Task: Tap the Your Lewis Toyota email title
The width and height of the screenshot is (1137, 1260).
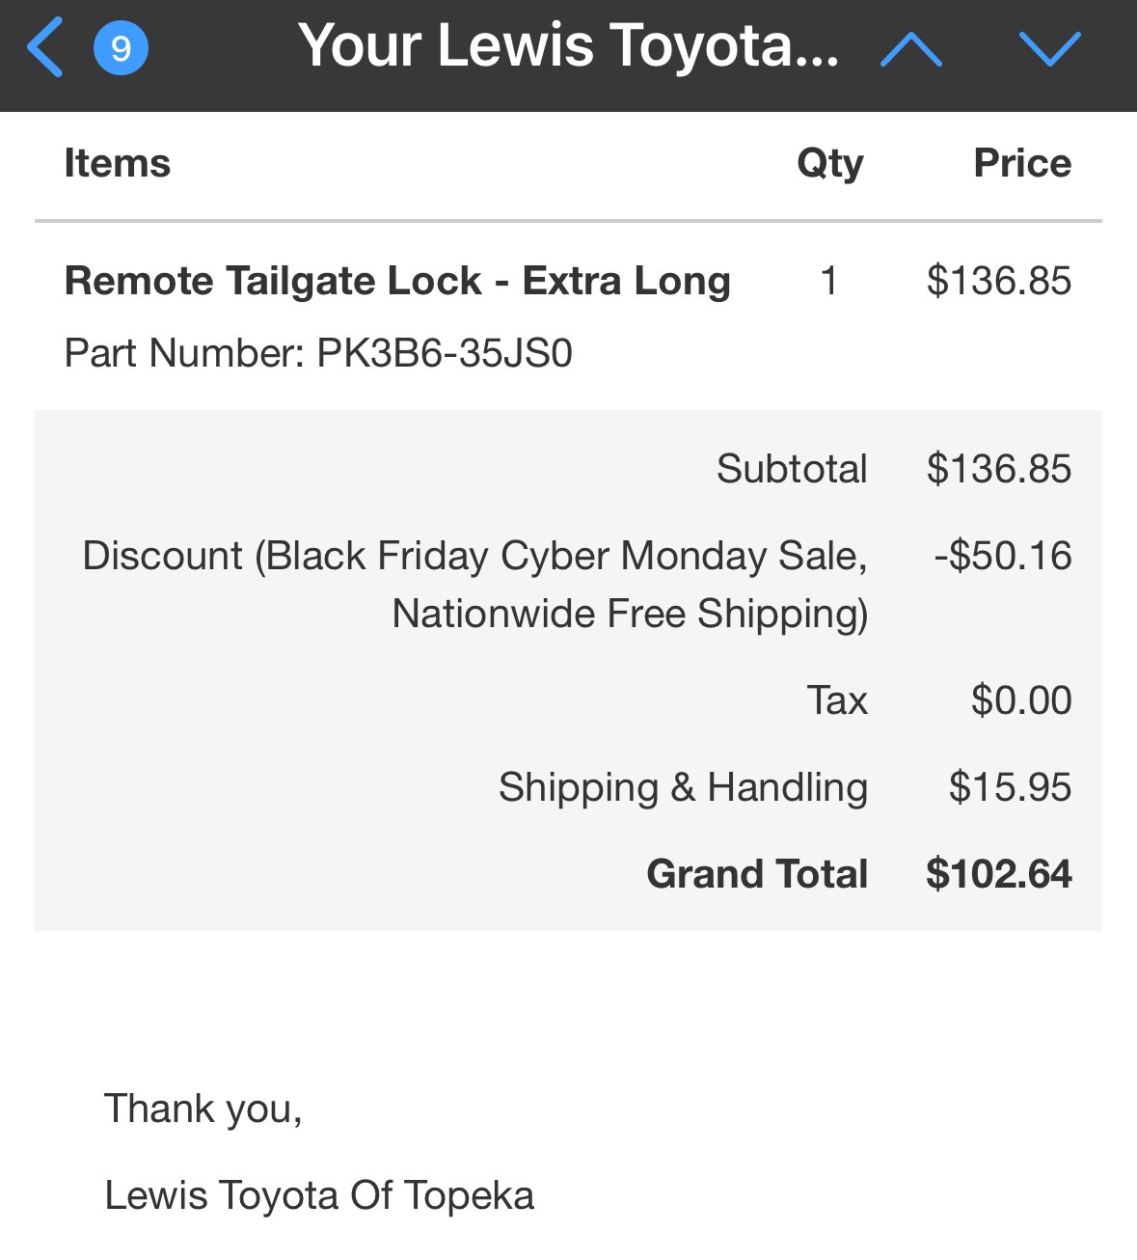Action: coord(568,45)
